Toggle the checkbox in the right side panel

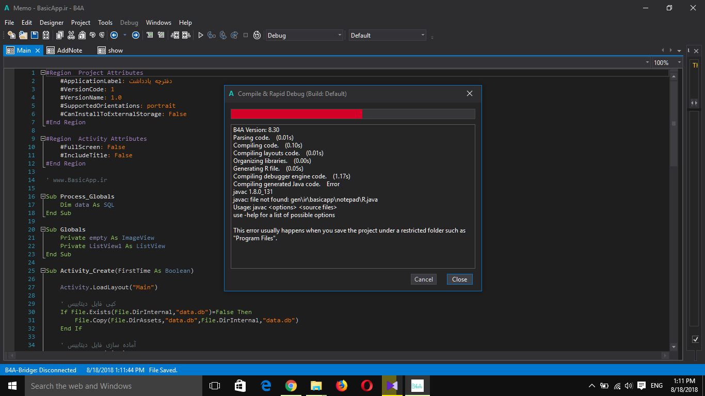[x=695, y=339]
